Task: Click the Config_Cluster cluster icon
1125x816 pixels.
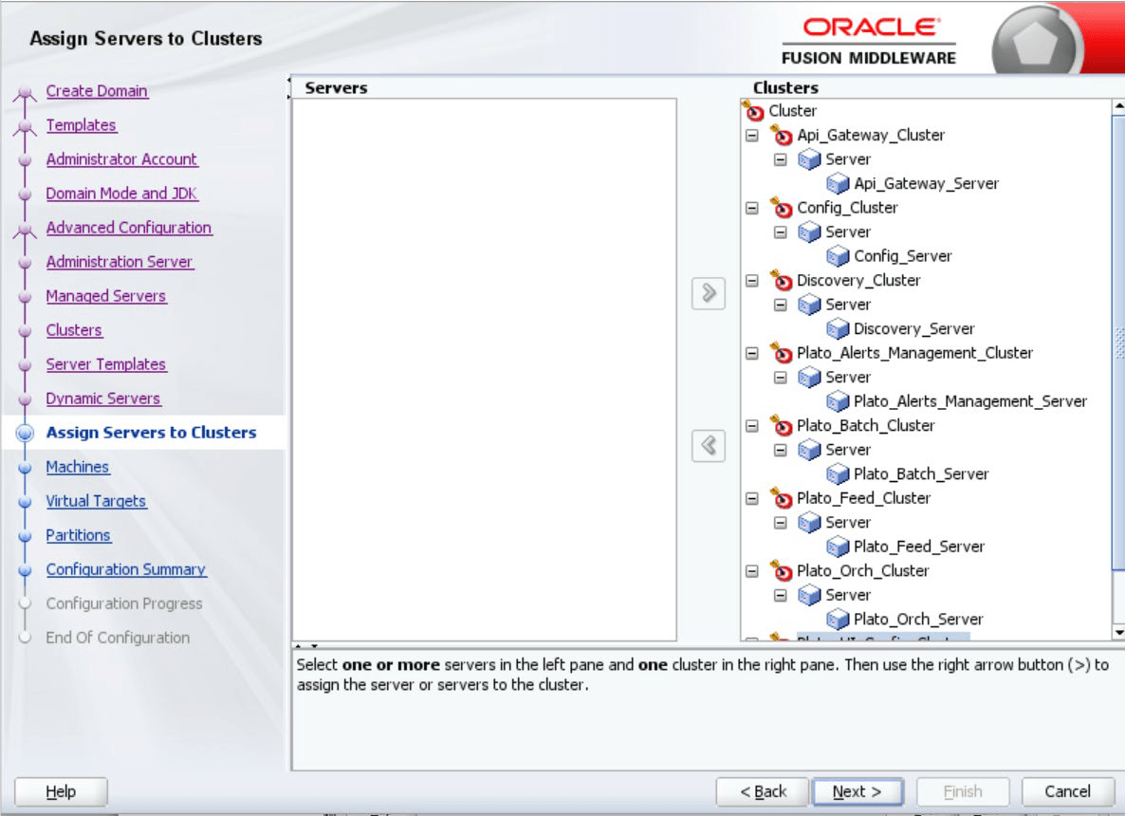Action: pos(782,208)
